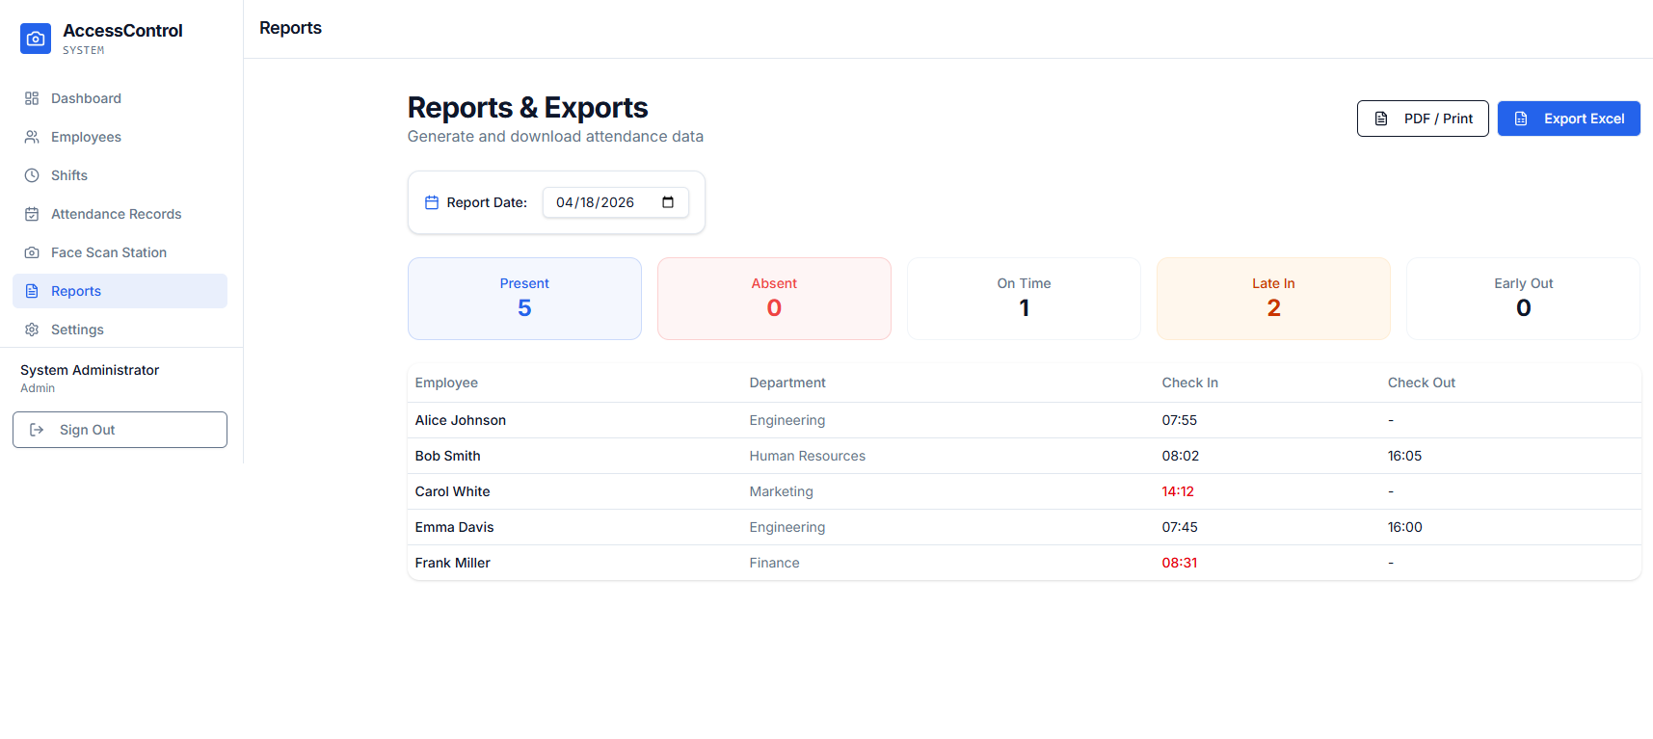The width and height of the screenshot is (1653, 739).
Task: Select the Late In summary card
Action: (1273, 299)
